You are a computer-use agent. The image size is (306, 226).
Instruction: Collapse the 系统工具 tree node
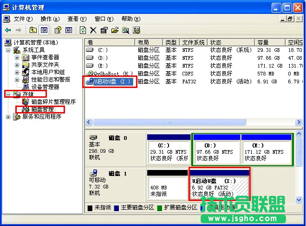(x=8, y=50)
